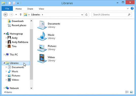
Task: Select Libraries node in navigation pane
Action: 16,63
